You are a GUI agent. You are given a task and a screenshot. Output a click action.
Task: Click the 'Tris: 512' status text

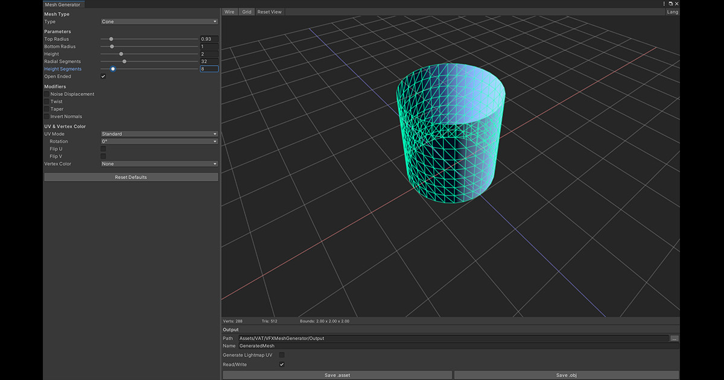[x=270, y=321]
